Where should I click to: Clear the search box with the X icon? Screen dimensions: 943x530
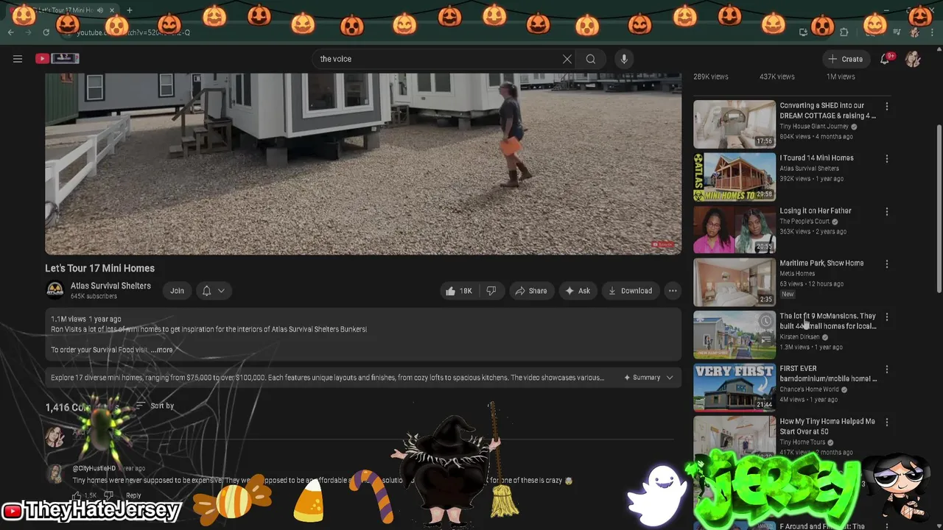coord(567,59)
